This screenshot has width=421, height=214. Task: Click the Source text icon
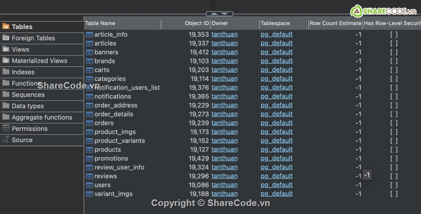point(6,140)
